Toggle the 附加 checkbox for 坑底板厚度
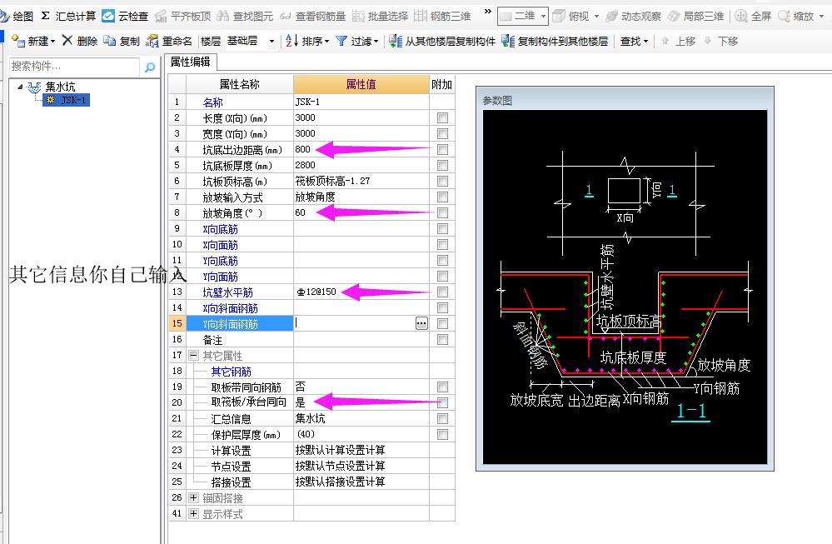Image resolution: width=832 pixels, height=544 pixels. (442, 166)
